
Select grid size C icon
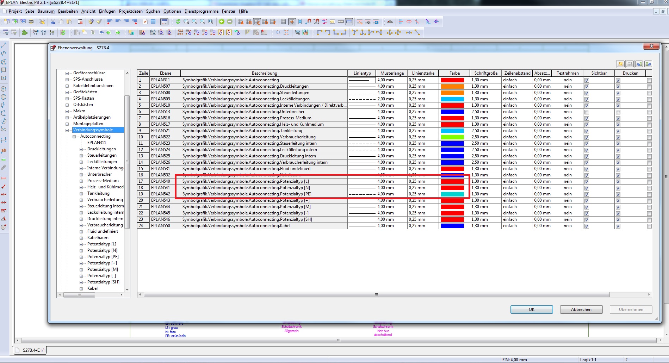click(x=257, y=22)
